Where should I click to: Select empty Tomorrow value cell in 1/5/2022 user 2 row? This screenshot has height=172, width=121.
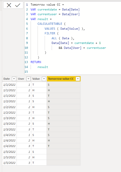pos(64,157)
